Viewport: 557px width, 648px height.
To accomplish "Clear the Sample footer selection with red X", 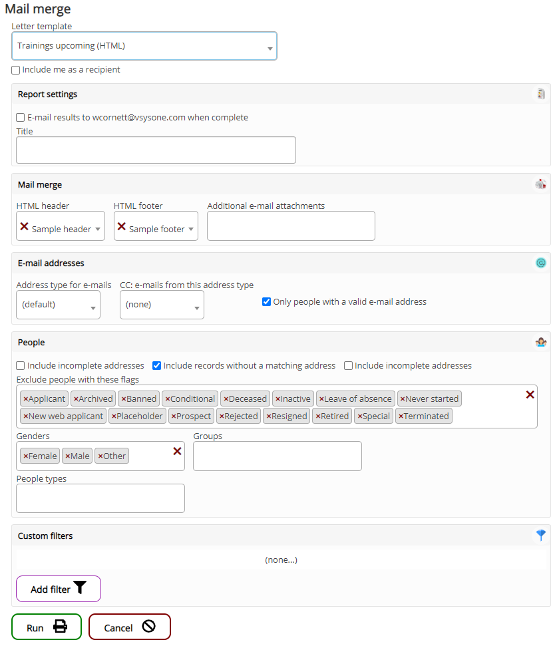I will (x=121, y=227).
